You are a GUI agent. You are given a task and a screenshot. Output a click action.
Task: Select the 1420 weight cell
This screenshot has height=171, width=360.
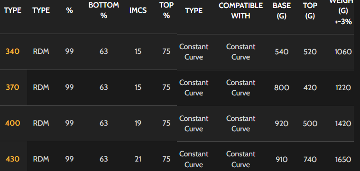click(x=343, y=124)
